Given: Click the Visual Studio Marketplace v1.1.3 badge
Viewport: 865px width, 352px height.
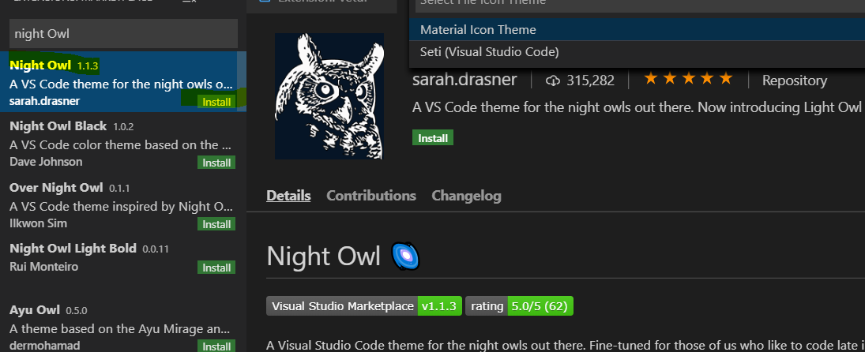Looking at the screenshot, I should pos(364,306).
